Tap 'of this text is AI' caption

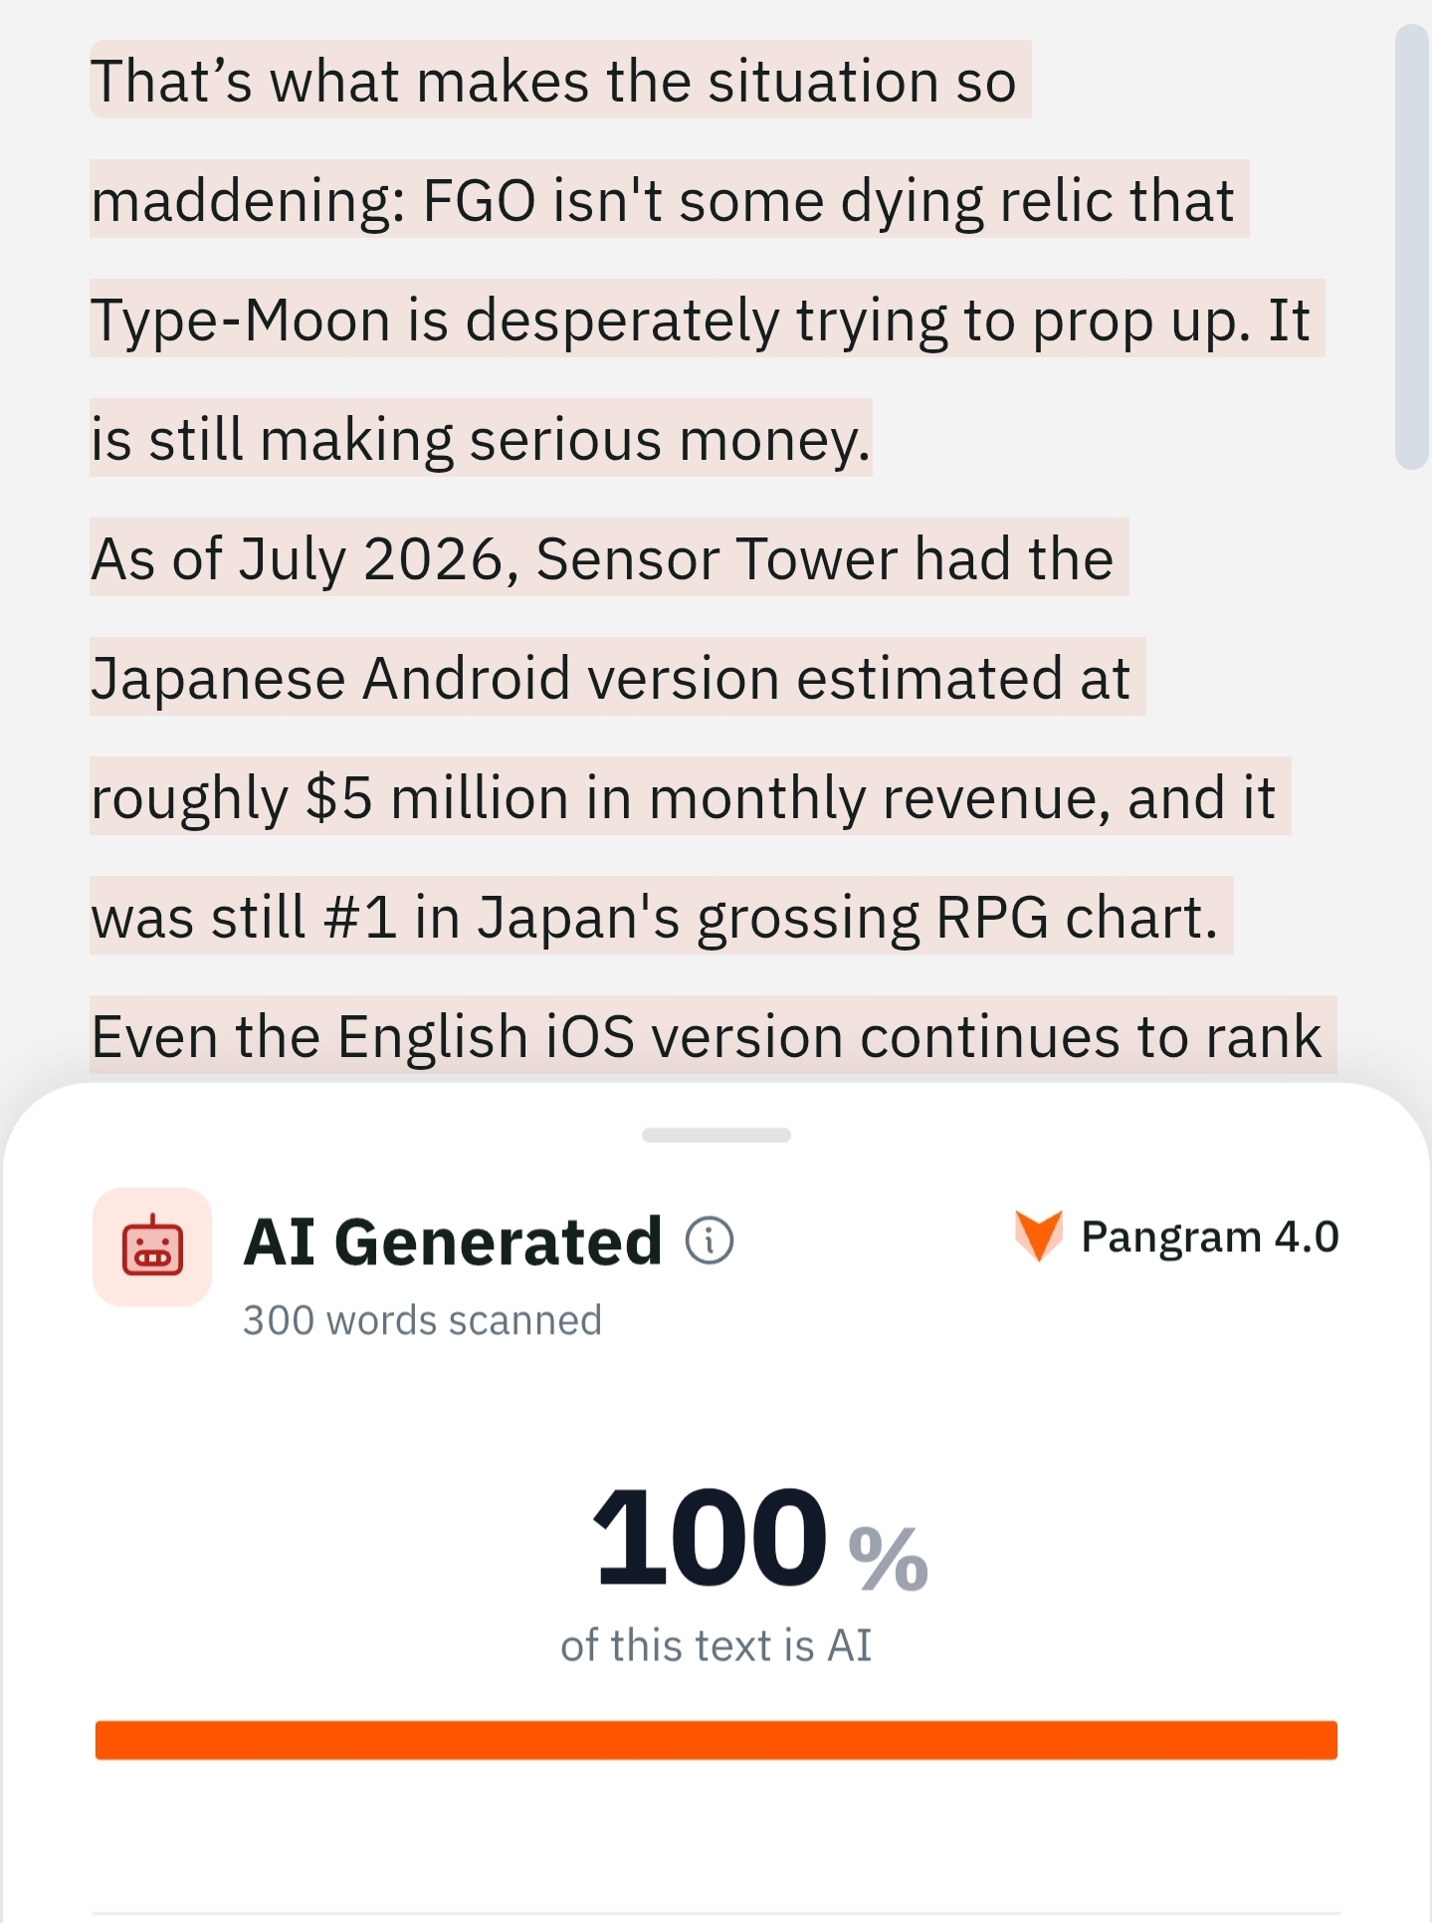coord(716,1645)
